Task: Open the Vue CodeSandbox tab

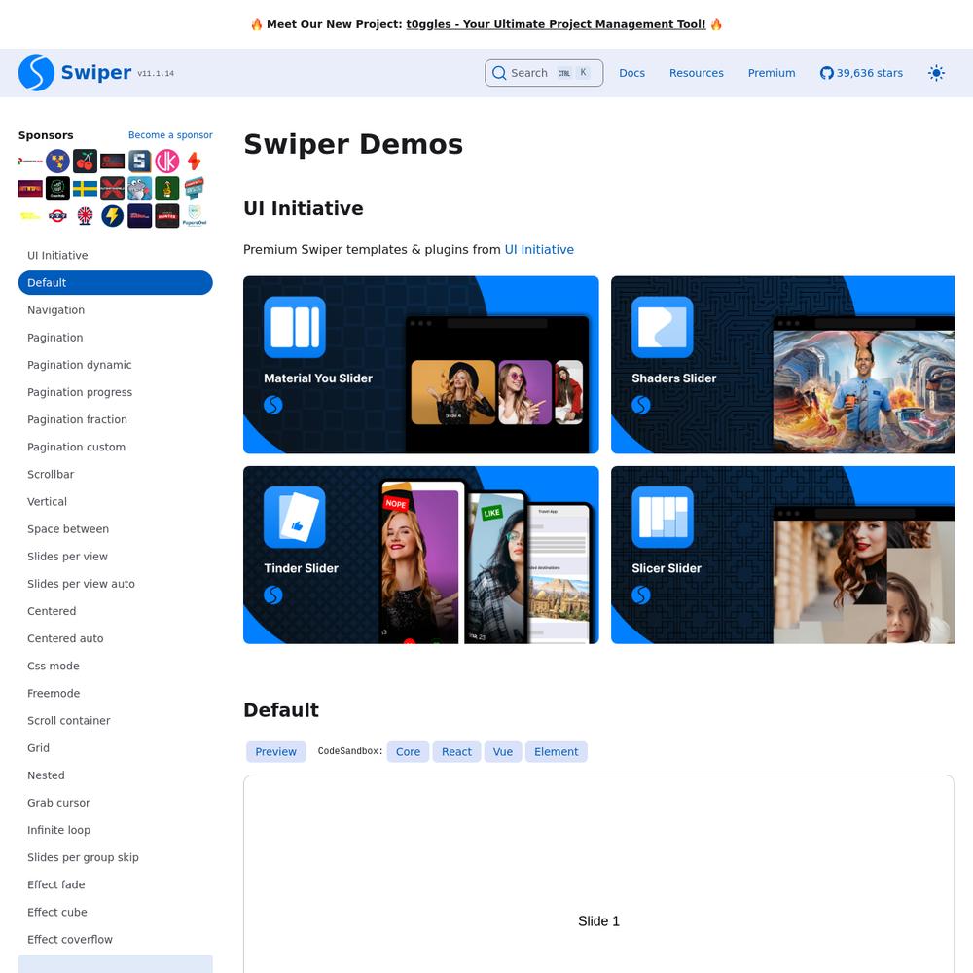Action: point(503,751)
